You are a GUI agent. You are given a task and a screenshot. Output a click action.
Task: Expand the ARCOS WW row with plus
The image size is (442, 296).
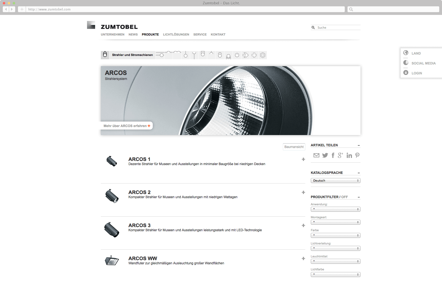pyautogui.click(x=303, y=259)
